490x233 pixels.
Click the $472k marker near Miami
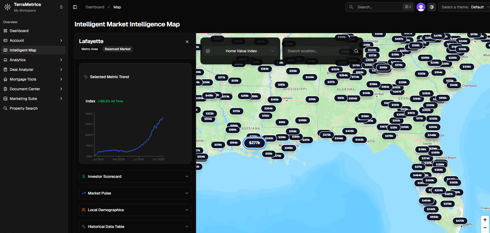click(x=460, y=221)
